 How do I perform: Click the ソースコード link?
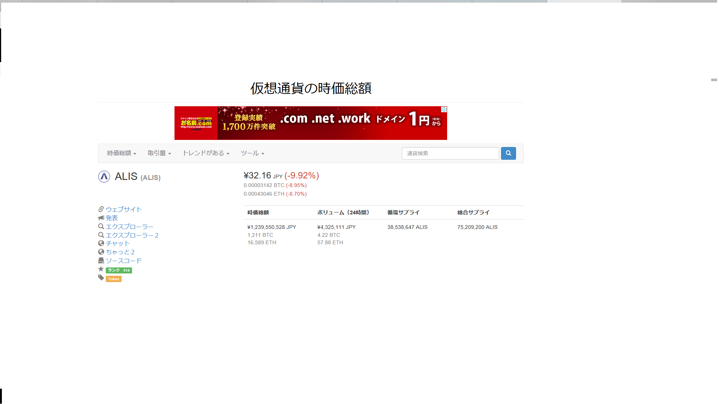[x=124, y=261]
